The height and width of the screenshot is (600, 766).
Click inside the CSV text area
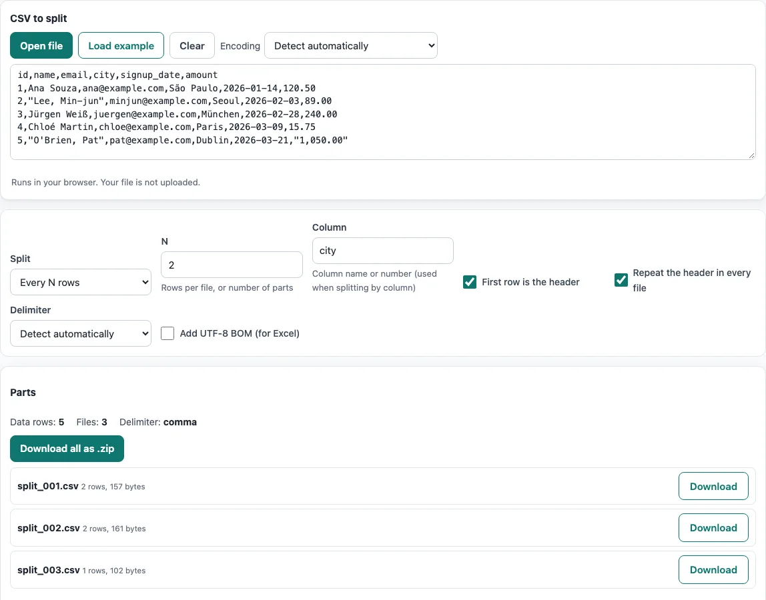pyautogui.click(x=383, y=112)
